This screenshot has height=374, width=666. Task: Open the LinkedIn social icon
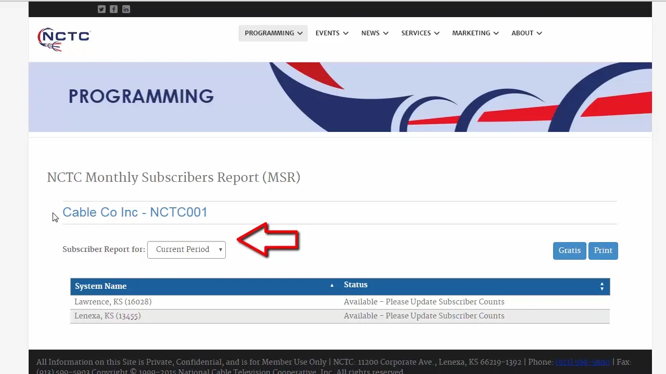click(x=126, y=9)
